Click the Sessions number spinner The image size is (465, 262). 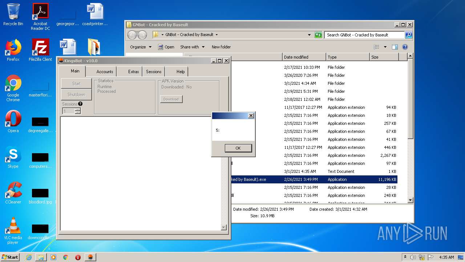click(x=72, y=111)
